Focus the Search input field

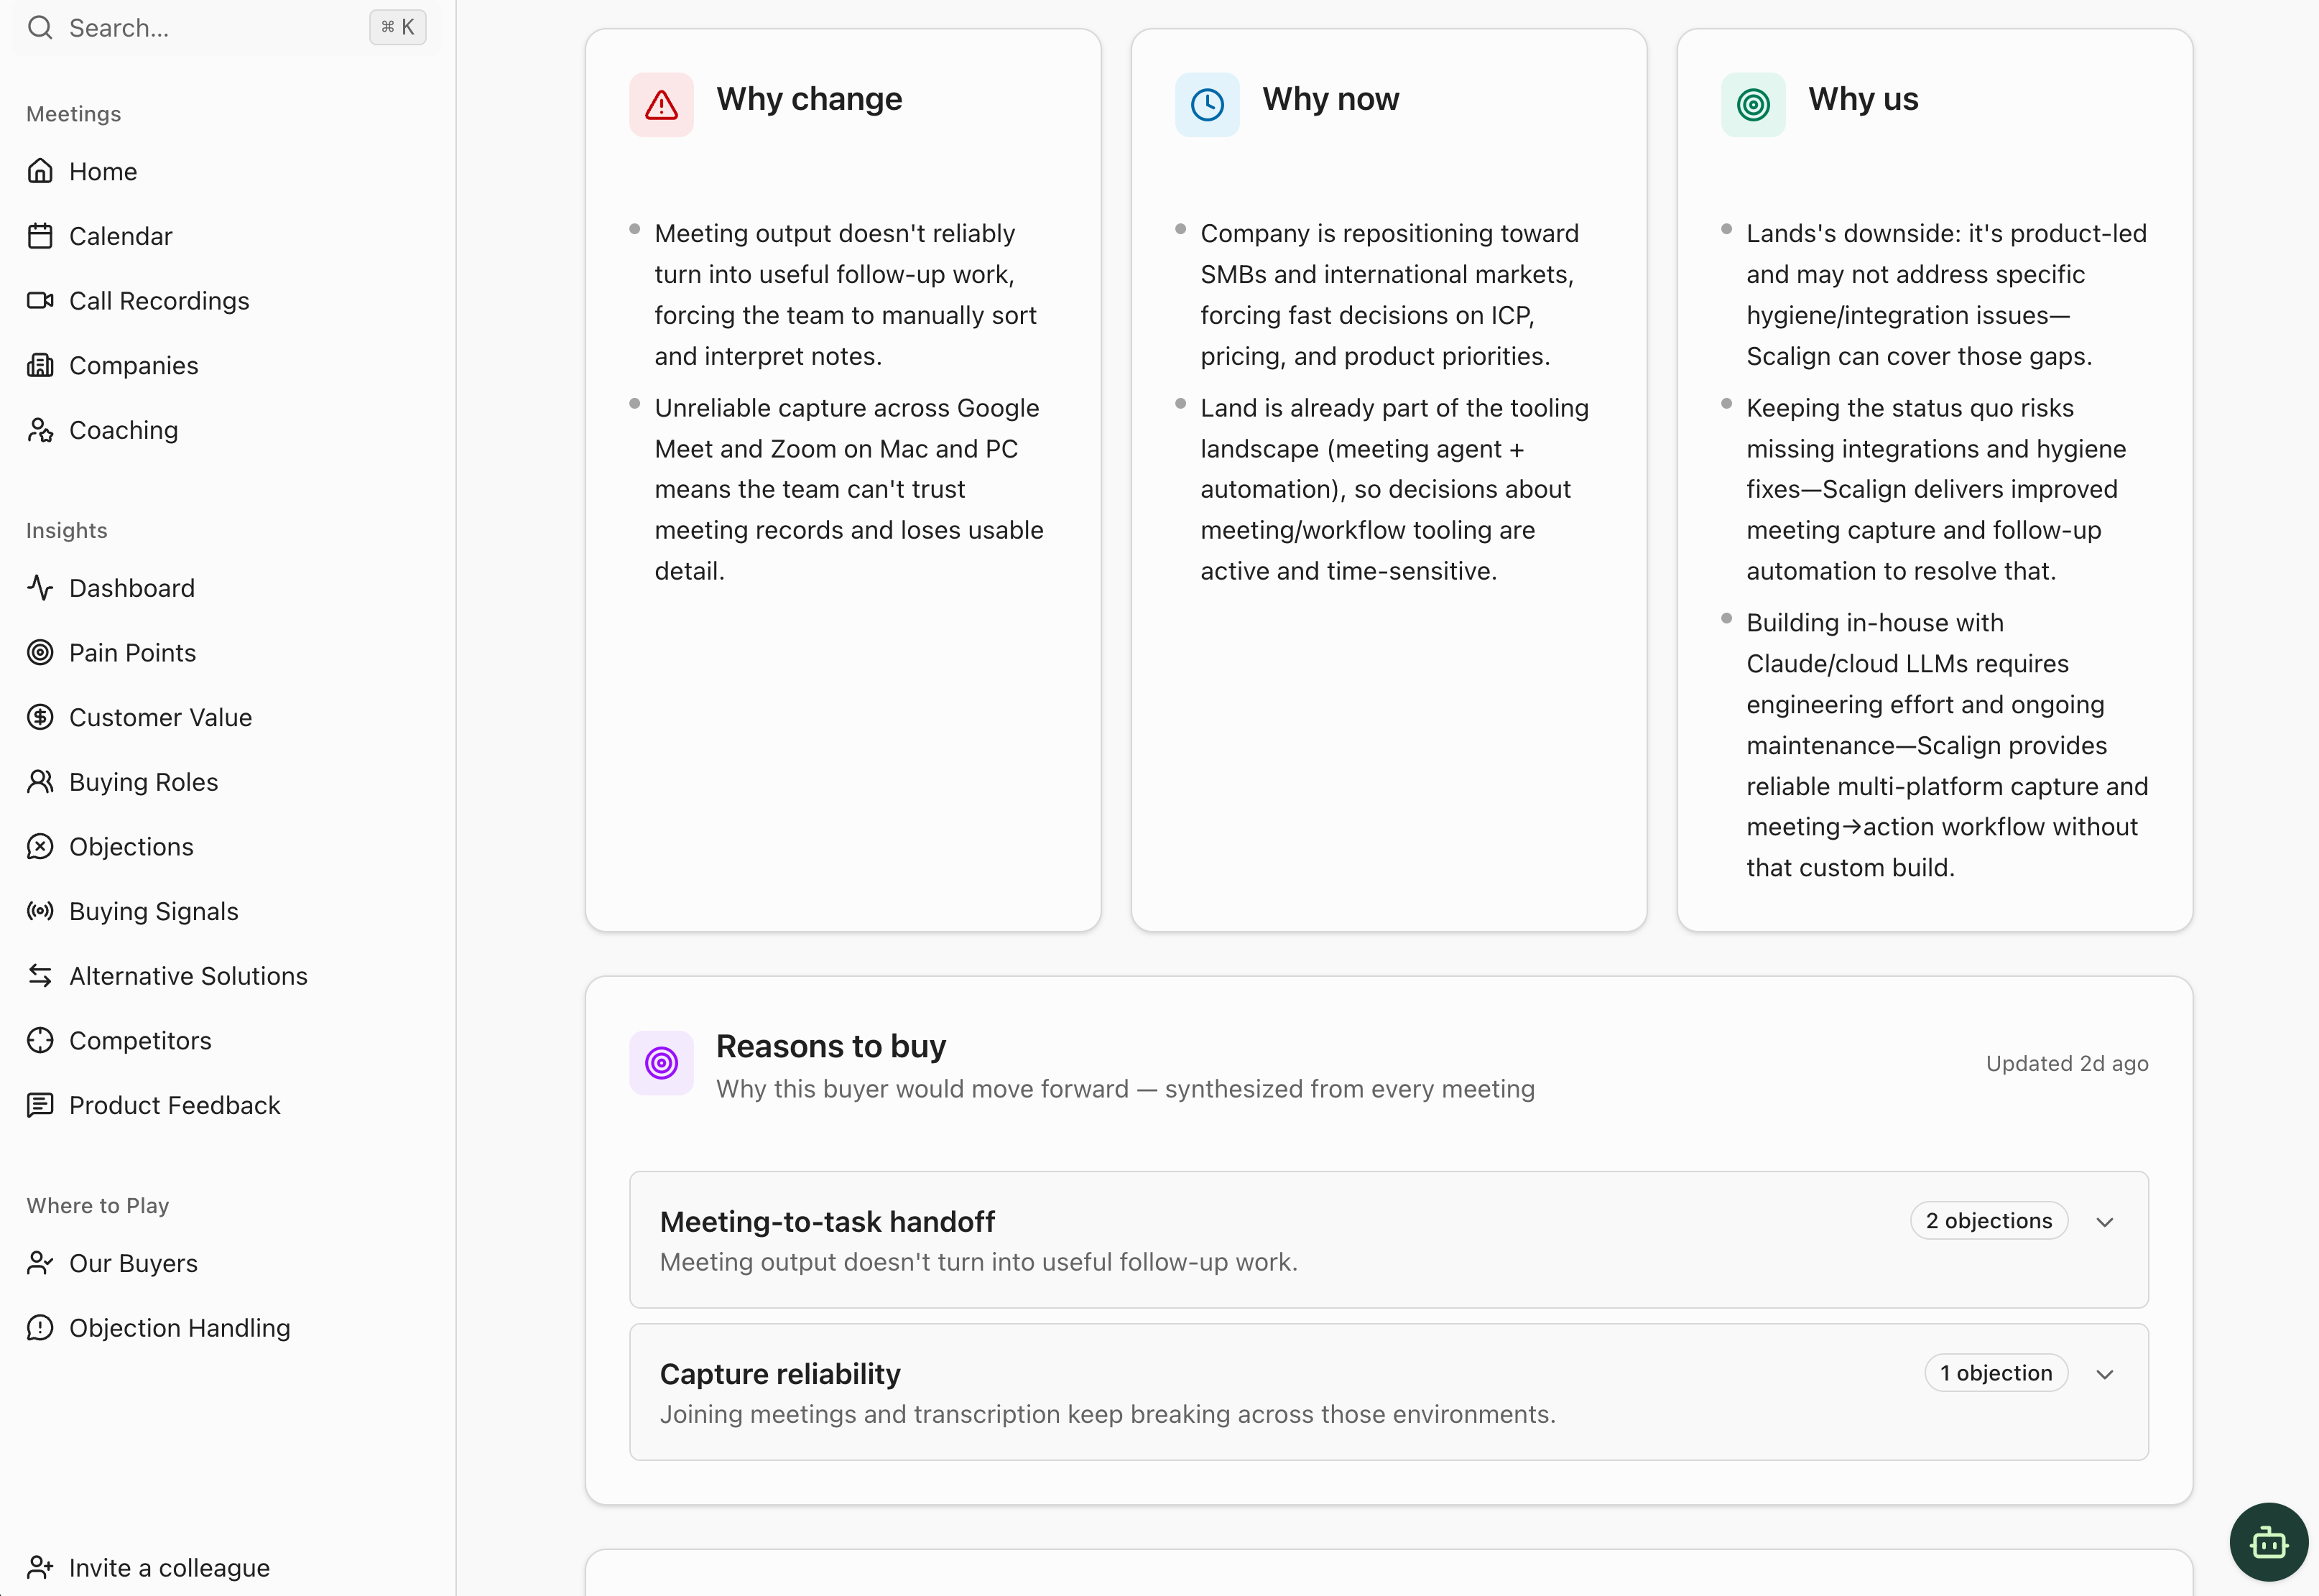tap(226, 28)
